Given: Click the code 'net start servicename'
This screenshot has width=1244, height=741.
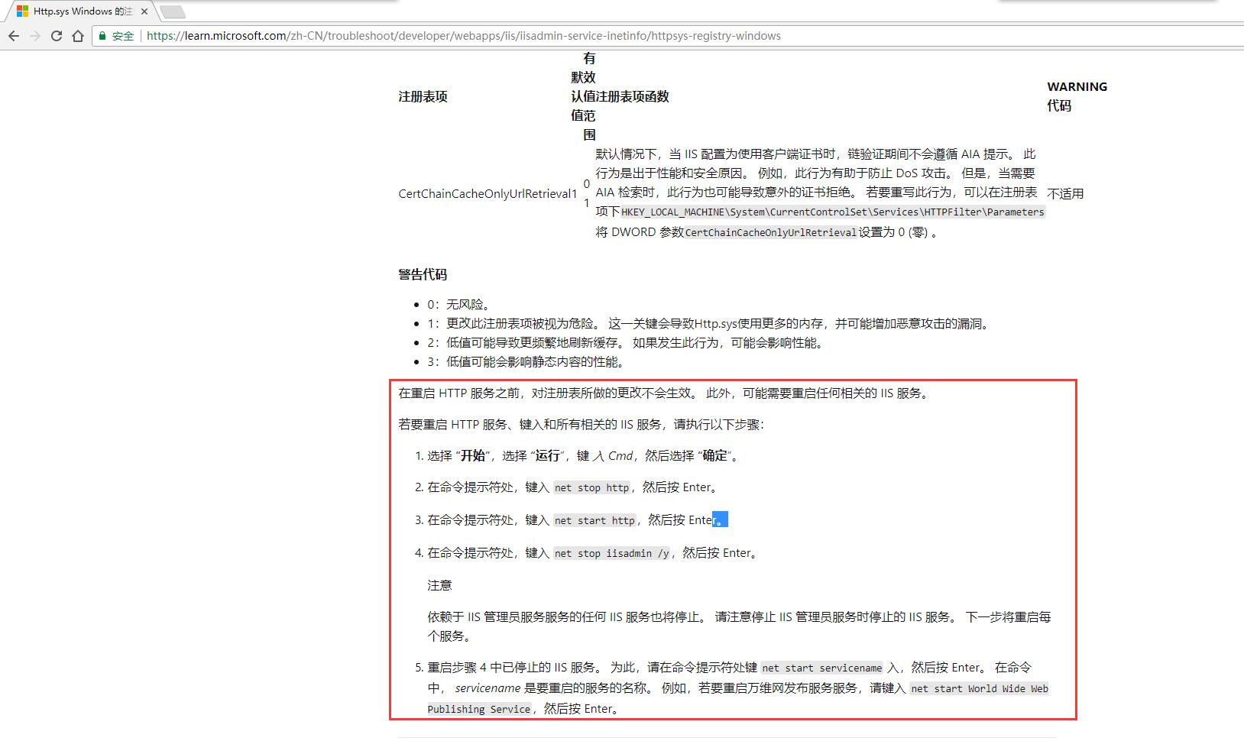Looking at the screenshot, I should [x=822, y=668].
